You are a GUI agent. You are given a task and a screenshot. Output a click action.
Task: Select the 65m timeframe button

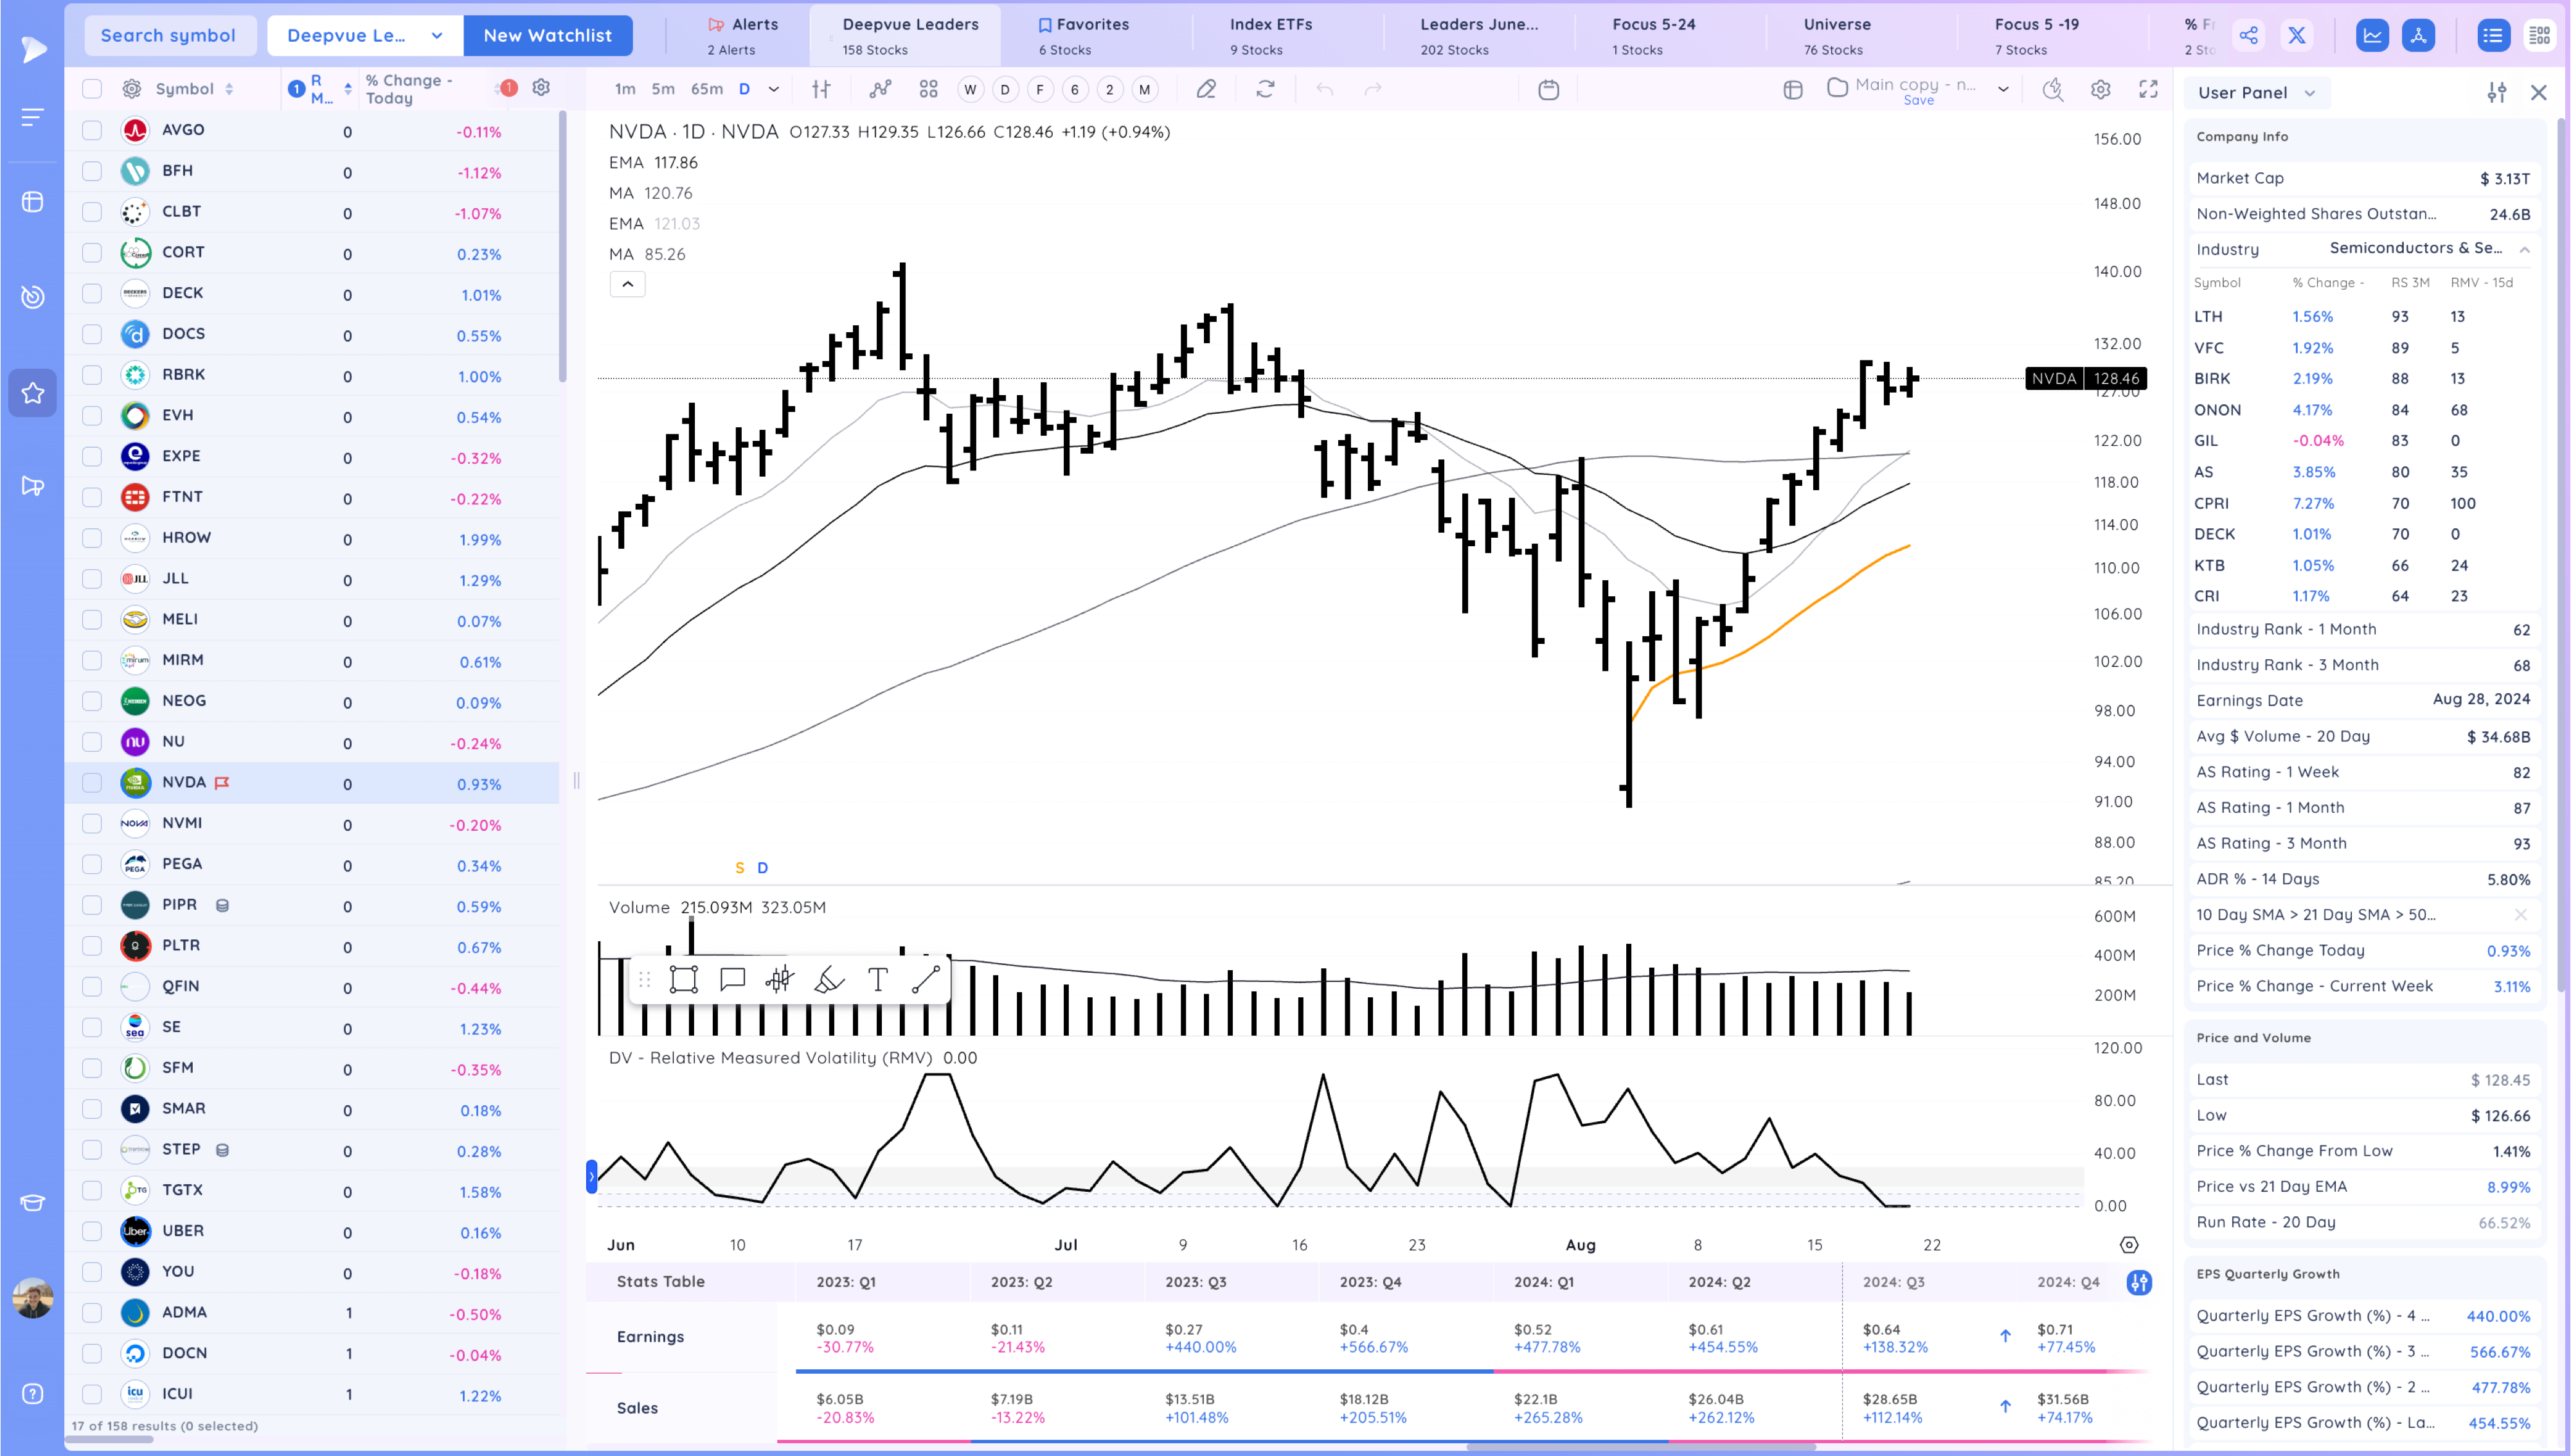pos(706,89)
